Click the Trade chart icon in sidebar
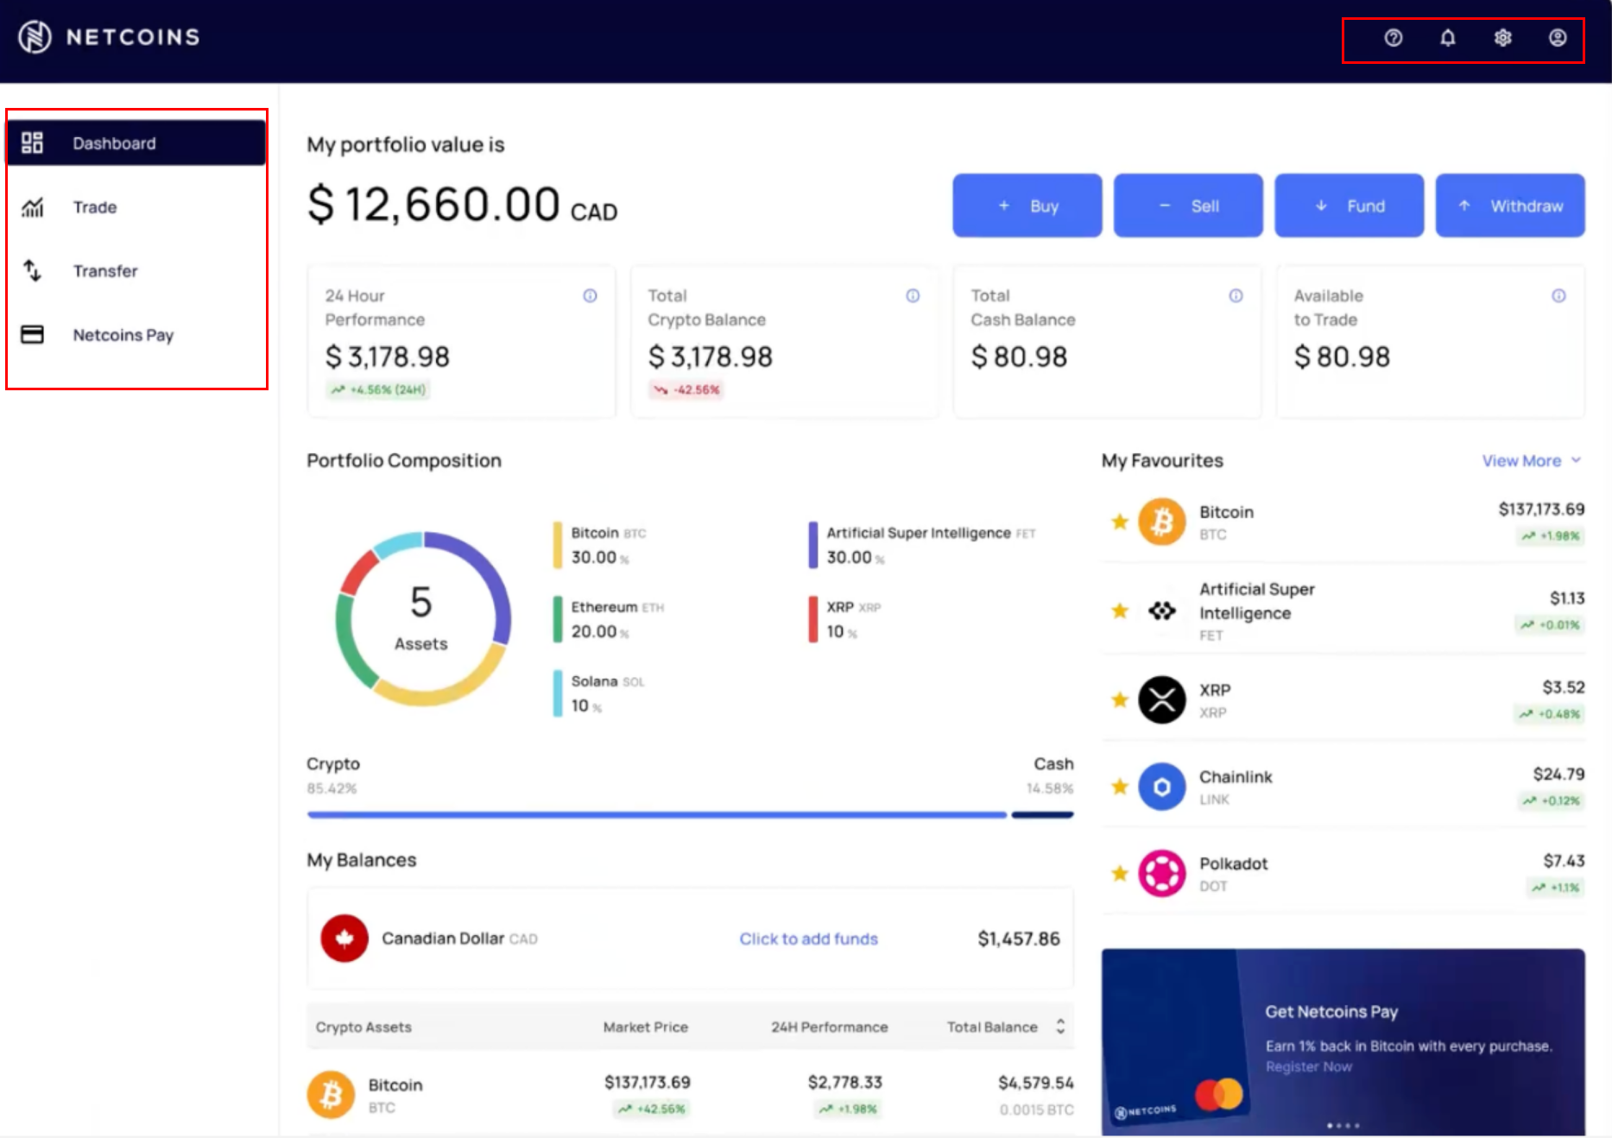Image resolution: width=1612 pixels, height=1138 pixels. pos(32,207)
